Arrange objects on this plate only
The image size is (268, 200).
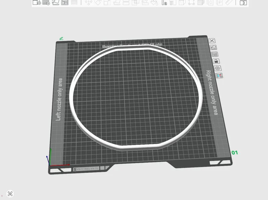(214, 54)
